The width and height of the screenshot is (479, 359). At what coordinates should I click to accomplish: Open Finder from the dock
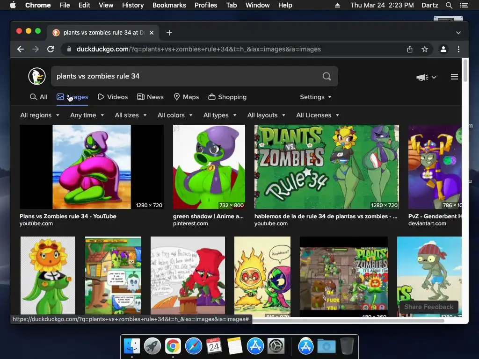tap(132, 346)
